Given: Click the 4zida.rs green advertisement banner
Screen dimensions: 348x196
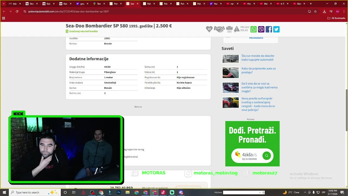Looking at the screenshot, I should tap(252, 144).
